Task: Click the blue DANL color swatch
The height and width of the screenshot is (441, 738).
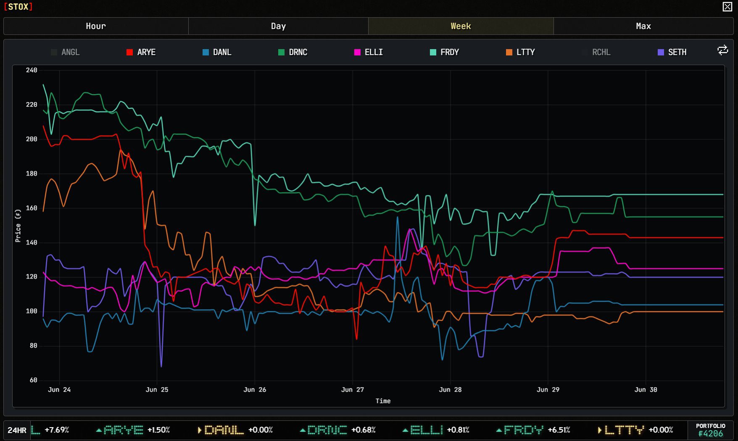Action: click(x=206, y=52)
